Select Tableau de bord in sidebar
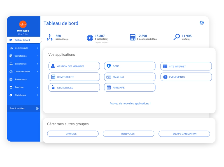 pyautogui.click(x=24, y=40)
